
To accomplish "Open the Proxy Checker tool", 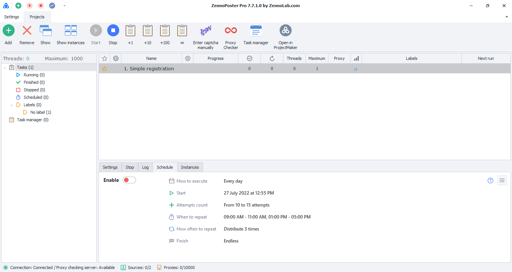I will [x=231, y=31].
